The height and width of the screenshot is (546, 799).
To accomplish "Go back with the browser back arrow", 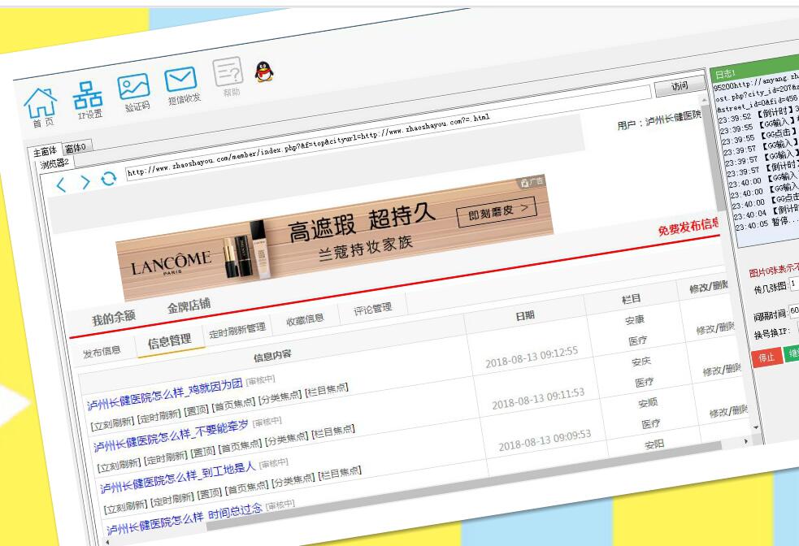I will pyautogui.click(x=61, y=185).
